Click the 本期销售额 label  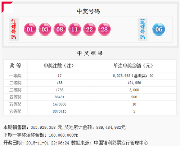click(x=15, y=127)
